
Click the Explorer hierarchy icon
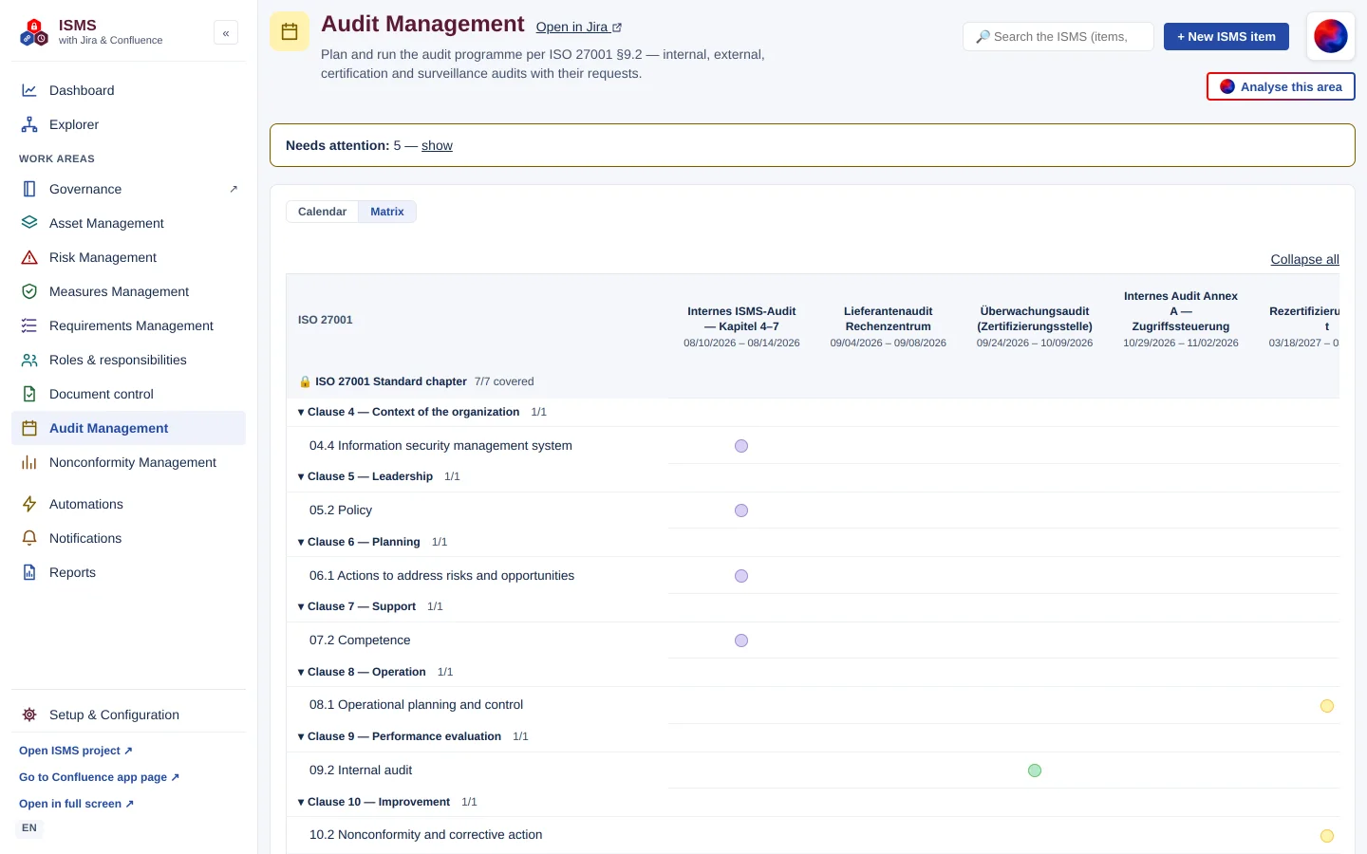tap(29, 124)
